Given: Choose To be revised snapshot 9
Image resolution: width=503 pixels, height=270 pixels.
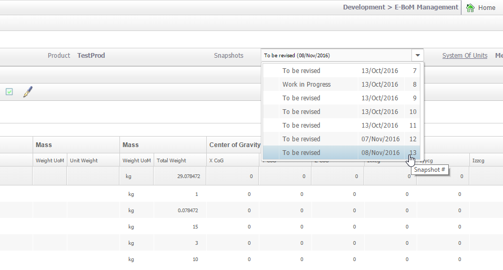Looking at the screenshot, I should (342, 98).
